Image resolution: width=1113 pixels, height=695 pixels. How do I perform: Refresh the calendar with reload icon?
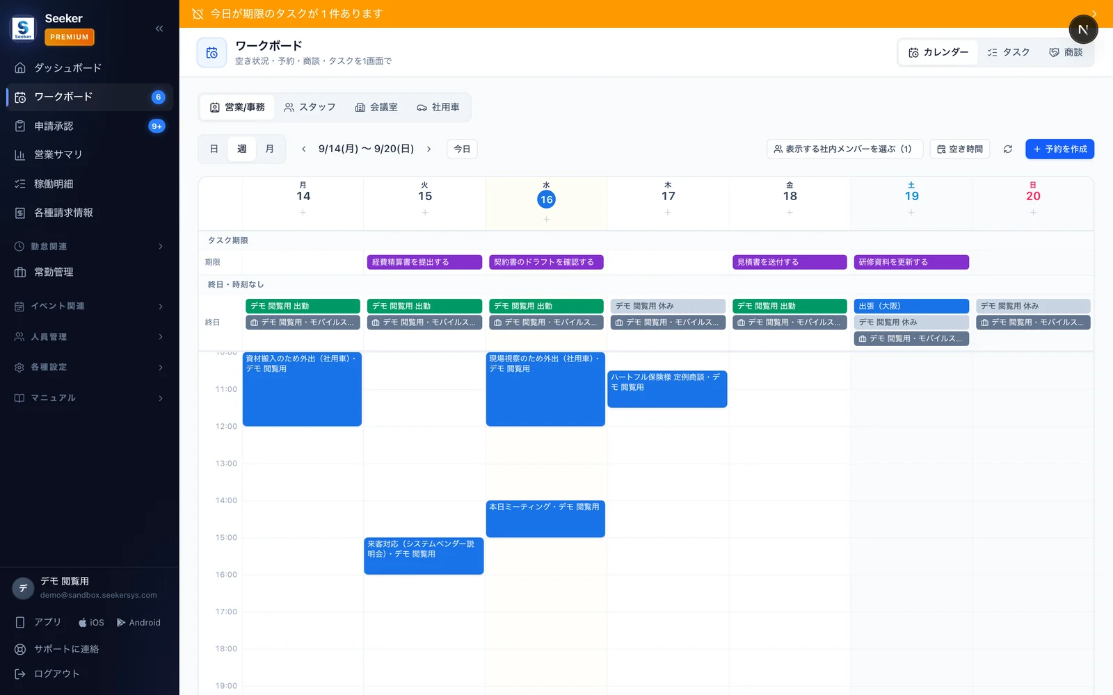point(1007,149)
